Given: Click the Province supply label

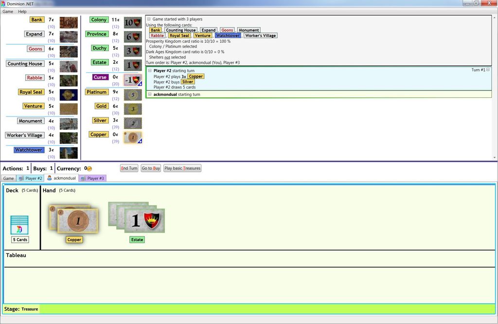Looking at the screenshot, I should tap(97, 34).
